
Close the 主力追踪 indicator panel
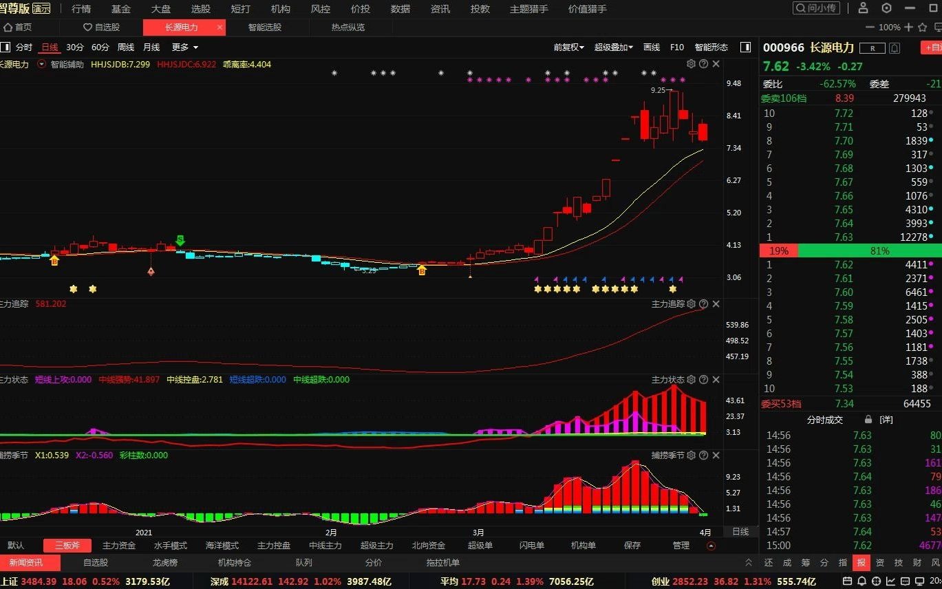point(716,303)
